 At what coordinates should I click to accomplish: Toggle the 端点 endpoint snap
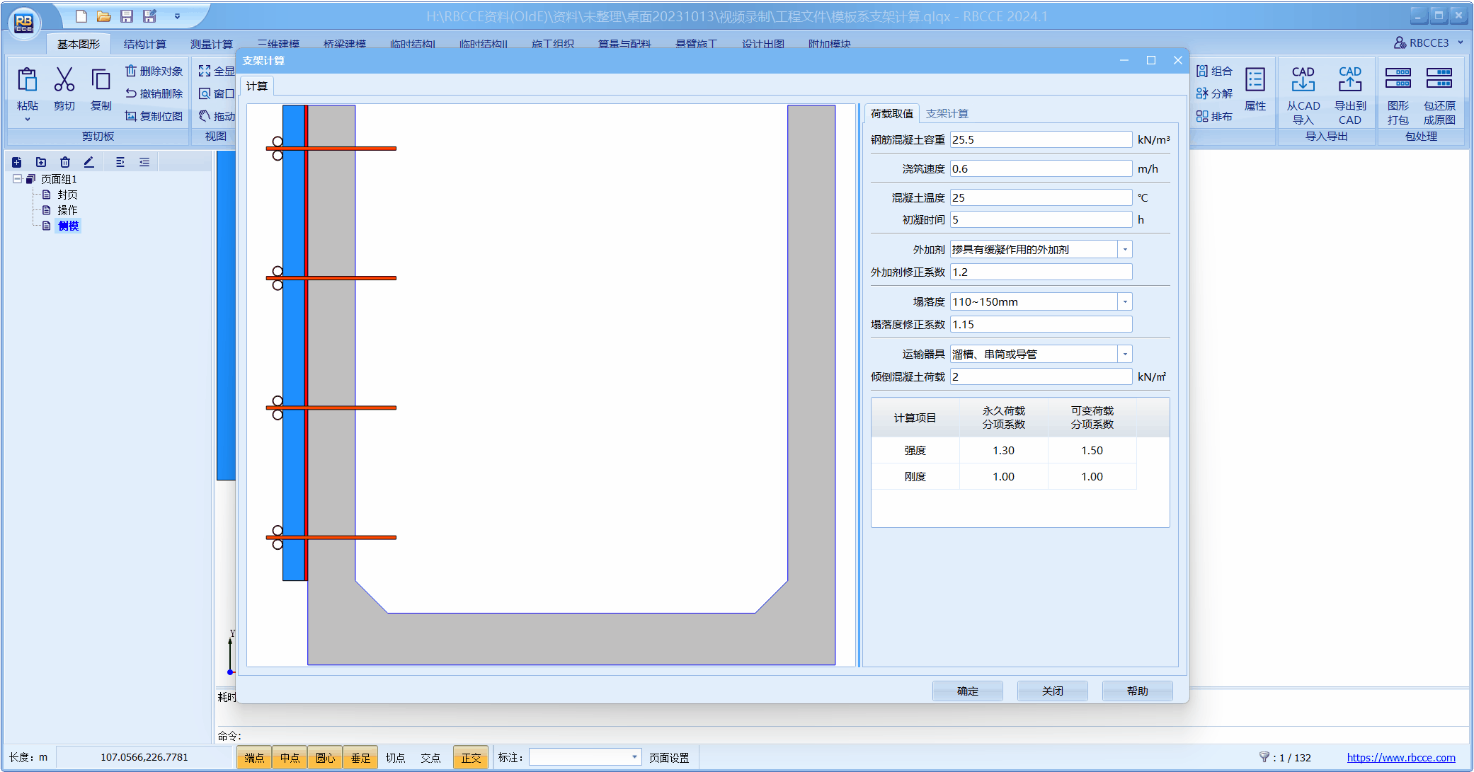point(254,758)
